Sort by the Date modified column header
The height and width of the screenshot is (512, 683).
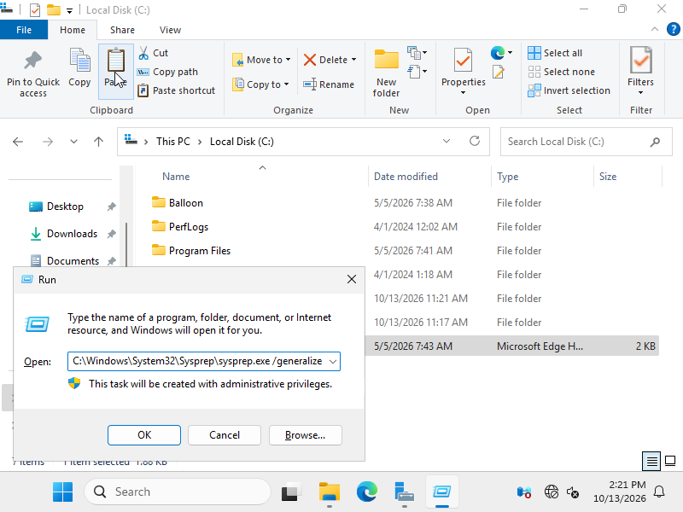[406, 177]
